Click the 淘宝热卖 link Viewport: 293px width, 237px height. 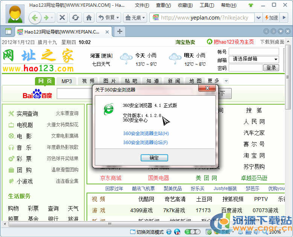(185, 42)
